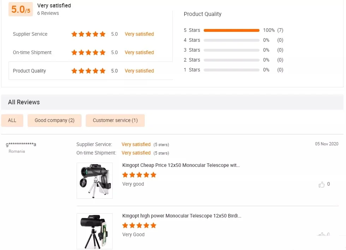Filter reviews by Good company tag
This screenshot has height=250, width=346.
coord(54,121)
